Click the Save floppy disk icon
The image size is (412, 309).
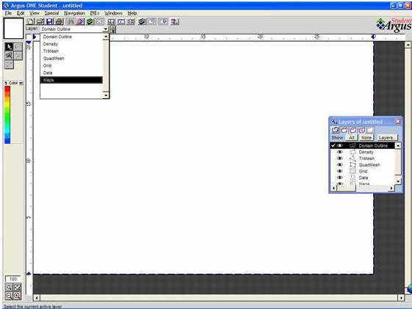click(x=49, y=21)
